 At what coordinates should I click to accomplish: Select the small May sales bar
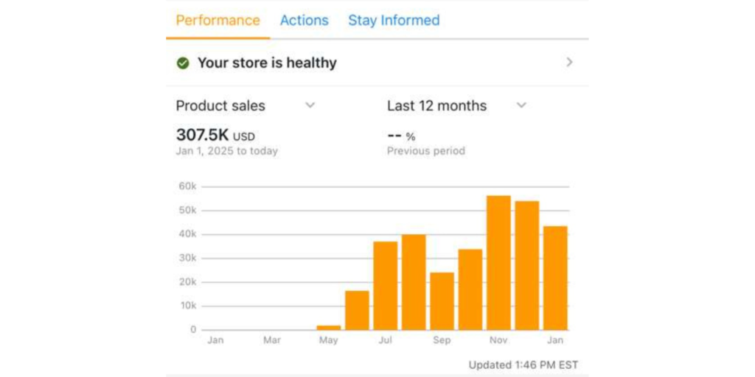click(329, 328)
